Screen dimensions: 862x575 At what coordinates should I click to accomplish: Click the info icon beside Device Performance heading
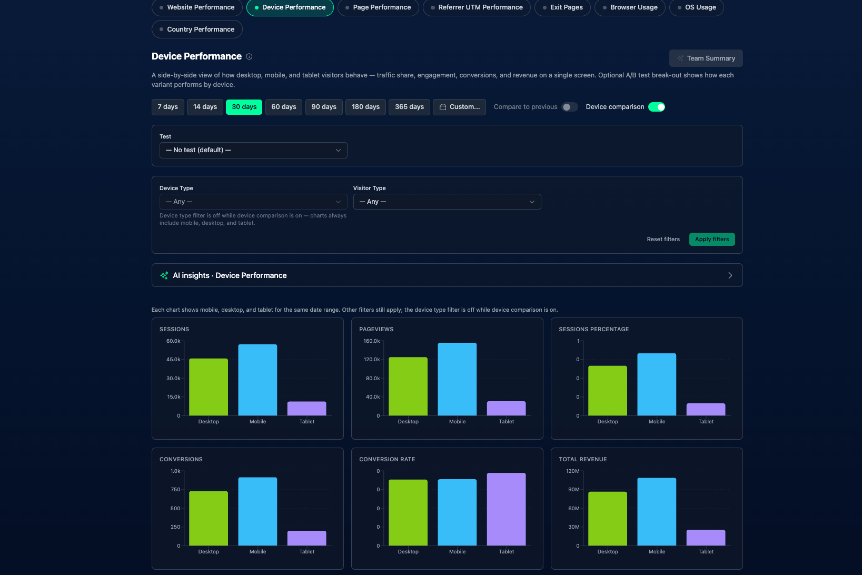click(x=249, y=56)
